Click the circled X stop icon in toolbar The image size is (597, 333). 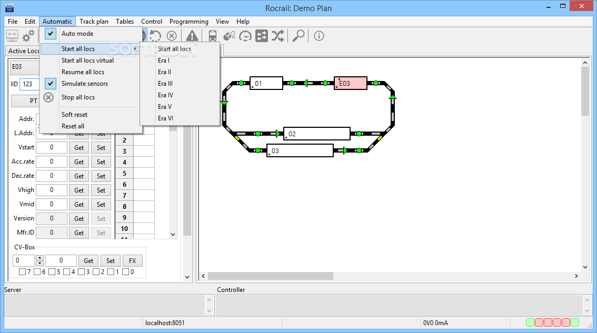point(172,36)
